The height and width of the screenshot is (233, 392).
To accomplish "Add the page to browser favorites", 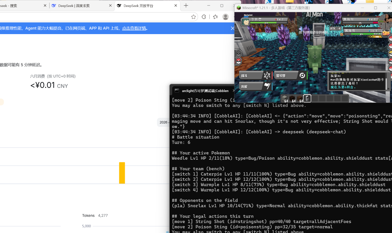I will tap(193, 17).
